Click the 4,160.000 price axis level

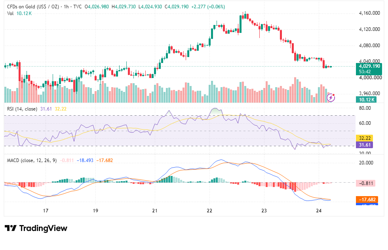(369, 13)
